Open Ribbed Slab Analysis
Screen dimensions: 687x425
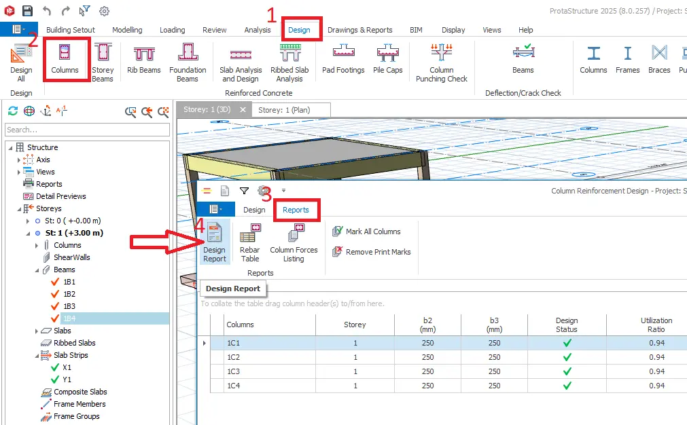(289, 62)
